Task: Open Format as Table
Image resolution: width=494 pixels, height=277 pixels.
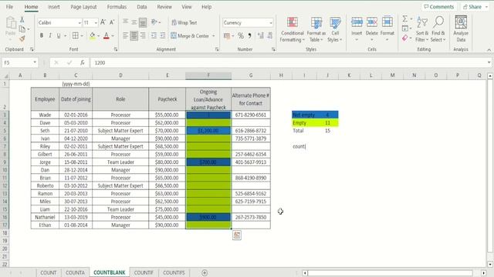Action: tap(316, 29)
